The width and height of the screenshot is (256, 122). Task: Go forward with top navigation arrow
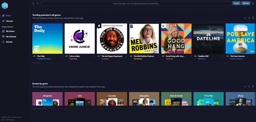[x=37, y=3]
